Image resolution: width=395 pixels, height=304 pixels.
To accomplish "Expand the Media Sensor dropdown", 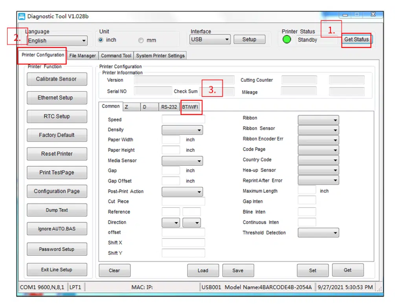I will pos(182,161).
